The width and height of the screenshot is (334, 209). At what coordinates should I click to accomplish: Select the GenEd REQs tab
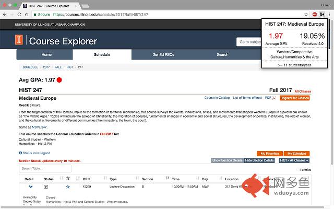[163, 54]
